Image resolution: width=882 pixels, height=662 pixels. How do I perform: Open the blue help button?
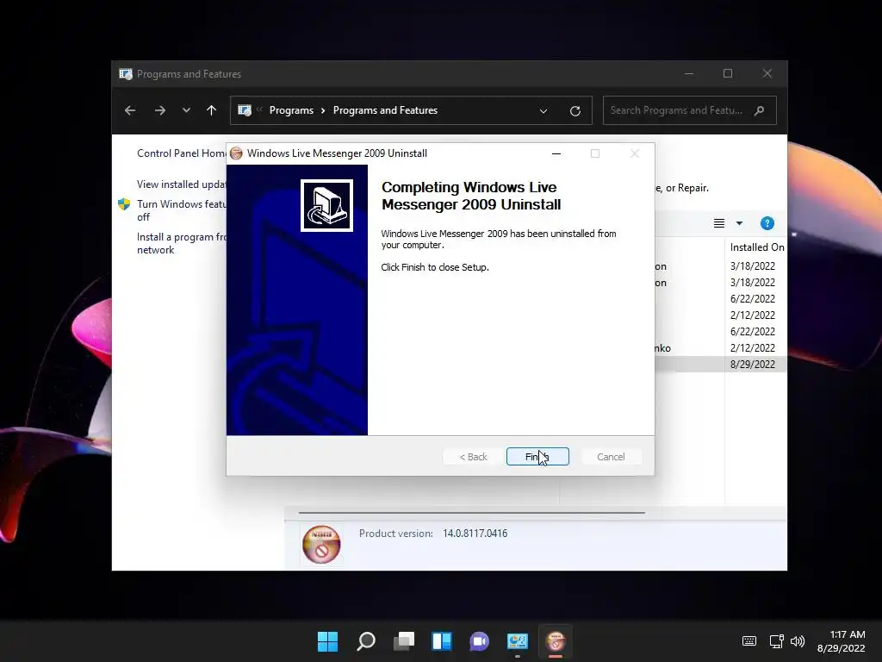pos(767,223)
